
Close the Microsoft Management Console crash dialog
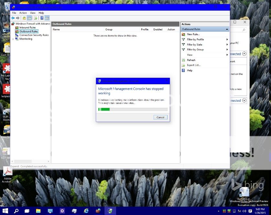coord(167,81)
